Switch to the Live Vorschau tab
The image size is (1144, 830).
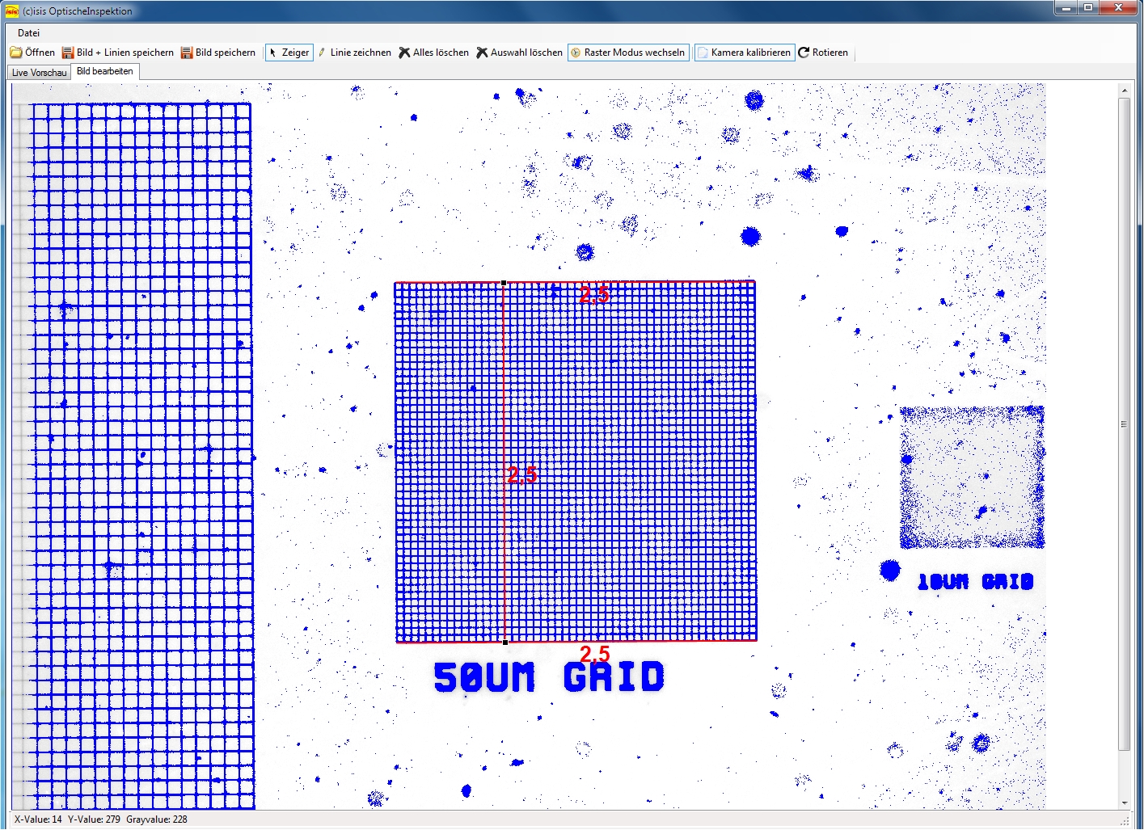click(39, 73)
